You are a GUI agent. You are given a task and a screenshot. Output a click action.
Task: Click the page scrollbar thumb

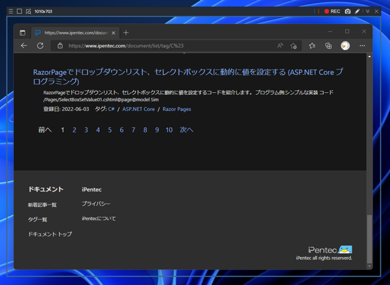click(369, 239)
